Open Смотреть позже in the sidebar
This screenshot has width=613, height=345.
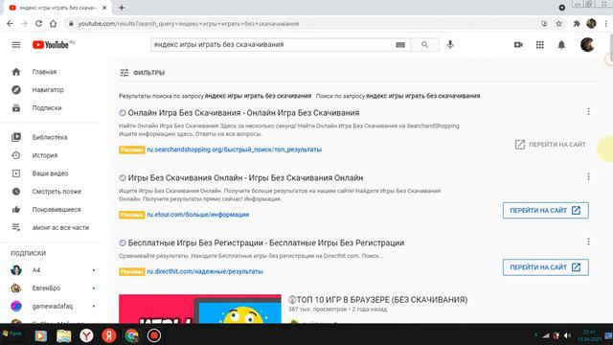pyautogui.click(x=51, y=192)
